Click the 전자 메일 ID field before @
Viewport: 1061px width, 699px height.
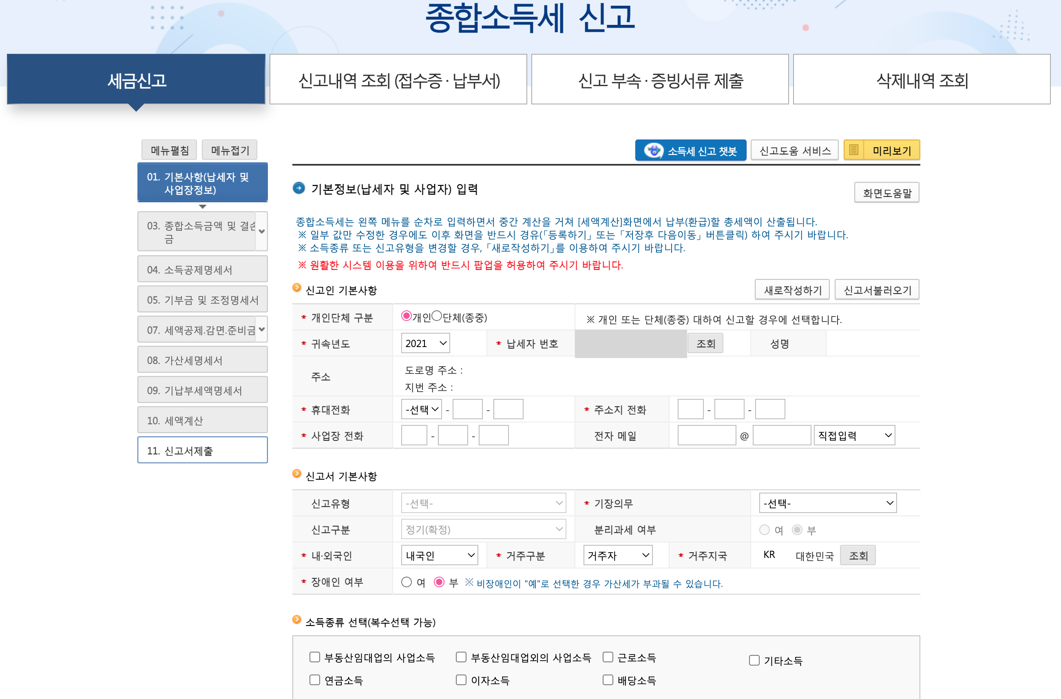tap(706, 436)
